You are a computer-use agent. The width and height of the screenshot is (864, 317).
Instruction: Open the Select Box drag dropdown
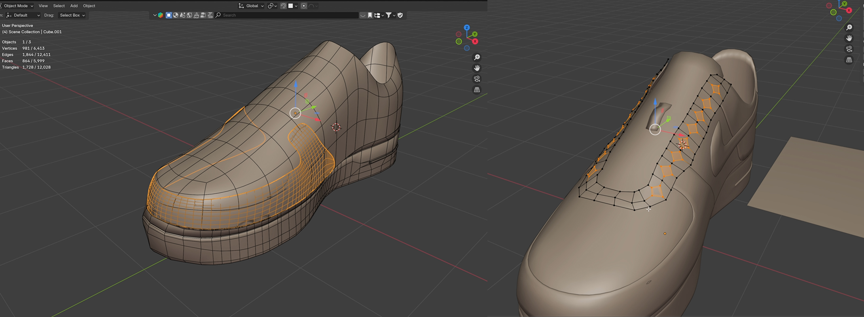click(72, 15)
